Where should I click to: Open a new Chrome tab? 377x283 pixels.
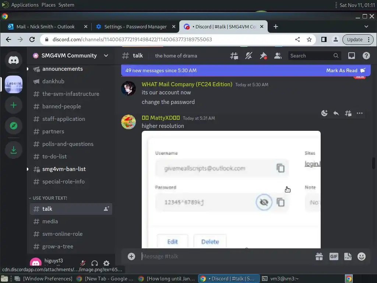pos(275,27)
